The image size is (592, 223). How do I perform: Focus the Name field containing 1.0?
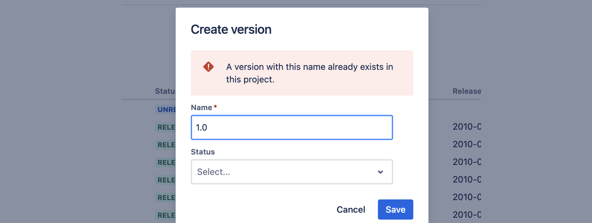292,127
